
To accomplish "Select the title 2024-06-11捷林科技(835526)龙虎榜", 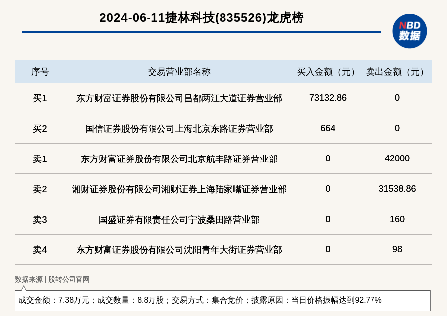I will point(202,18).
